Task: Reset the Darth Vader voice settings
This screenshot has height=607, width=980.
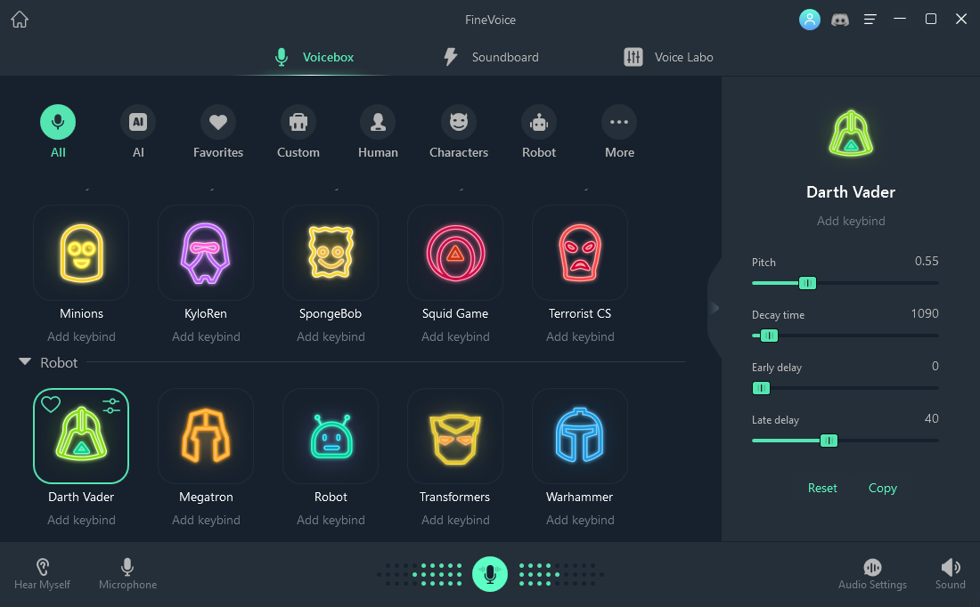Action: (x=822, y=488)
